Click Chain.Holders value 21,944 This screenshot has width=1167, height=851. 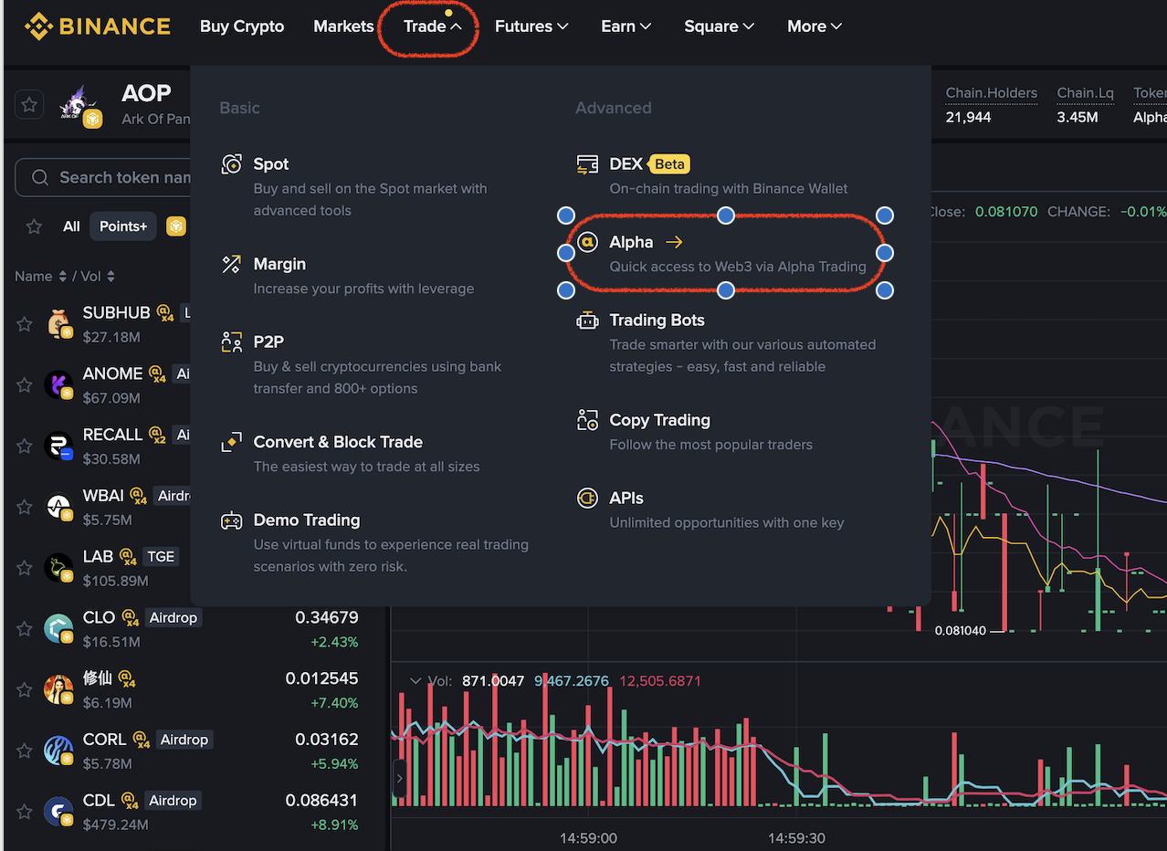tap(968, 117)
